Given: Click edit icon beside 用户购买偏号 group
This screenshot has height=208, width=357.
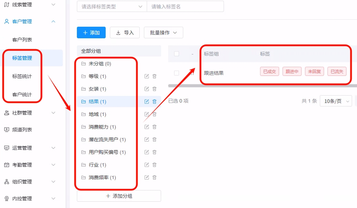Looking at the screenshot, I should point(147,152).
